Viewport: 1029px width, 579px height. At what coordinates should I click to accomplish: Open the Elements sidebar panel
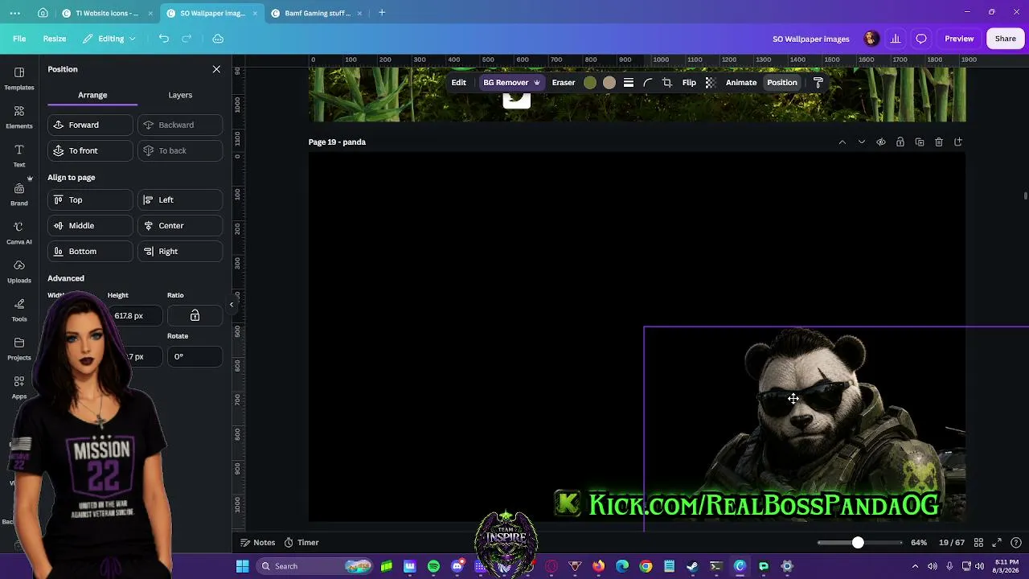[x=19, y=117]
